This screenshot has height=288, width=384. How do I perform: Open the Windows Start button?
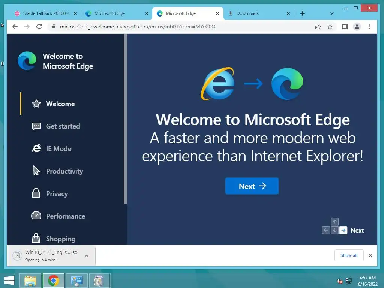[9, 280]
